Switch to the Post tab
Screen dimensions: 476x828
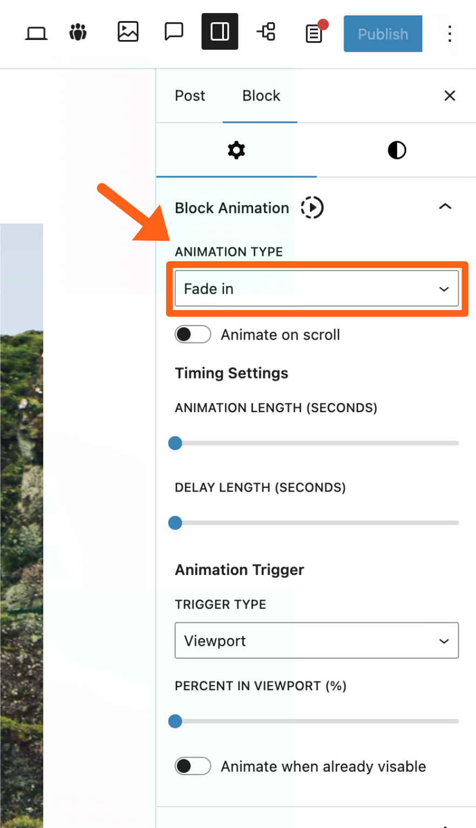pyautogui.click(x=190, y=96)
